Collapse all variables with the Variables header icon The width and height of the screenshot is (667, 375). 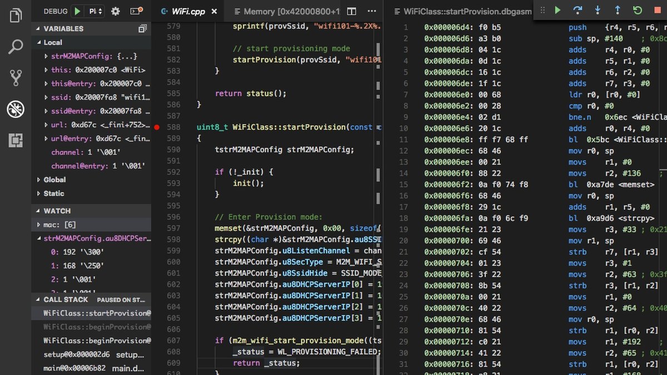coord(143,28)
